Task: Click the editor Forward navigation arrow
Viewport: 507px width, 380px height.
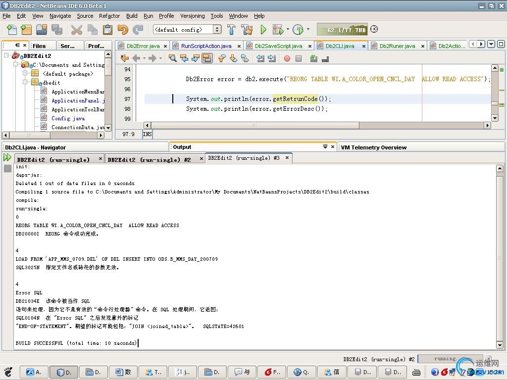Action: (152, 58)
